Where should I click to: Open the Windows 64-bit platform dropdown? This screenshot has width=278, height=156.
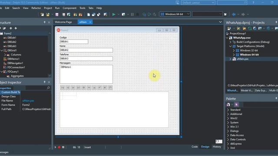[x=175, y=14]
